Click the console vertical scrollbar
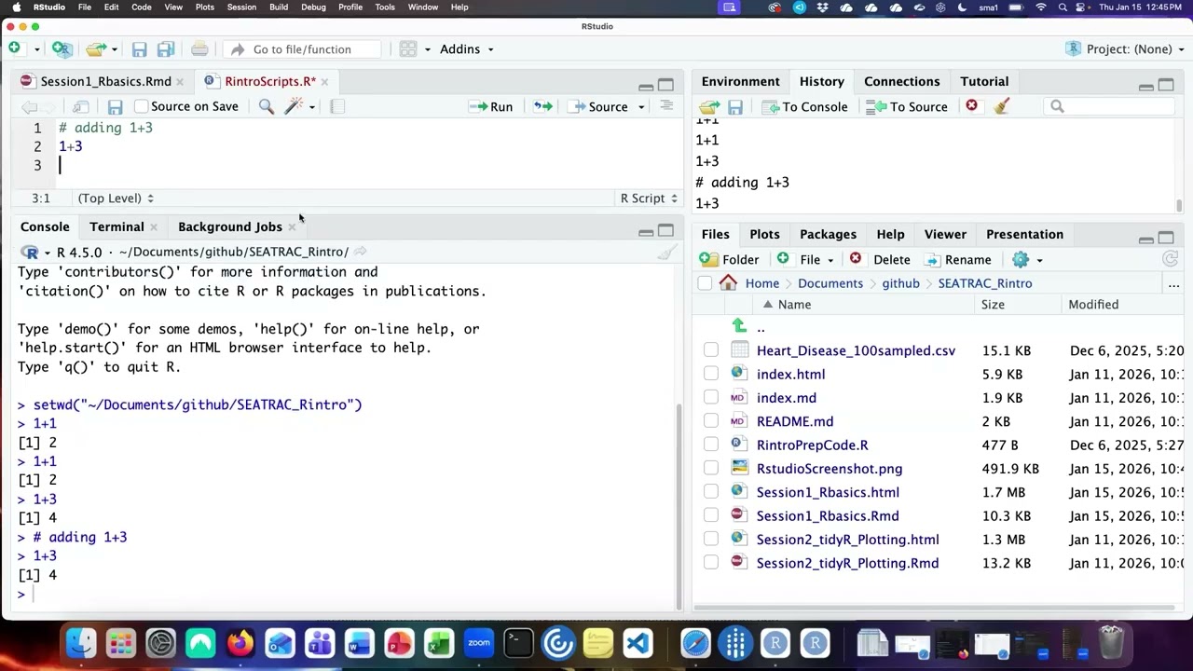Viewport: 1193px width, 671px height. click(679, 505)
